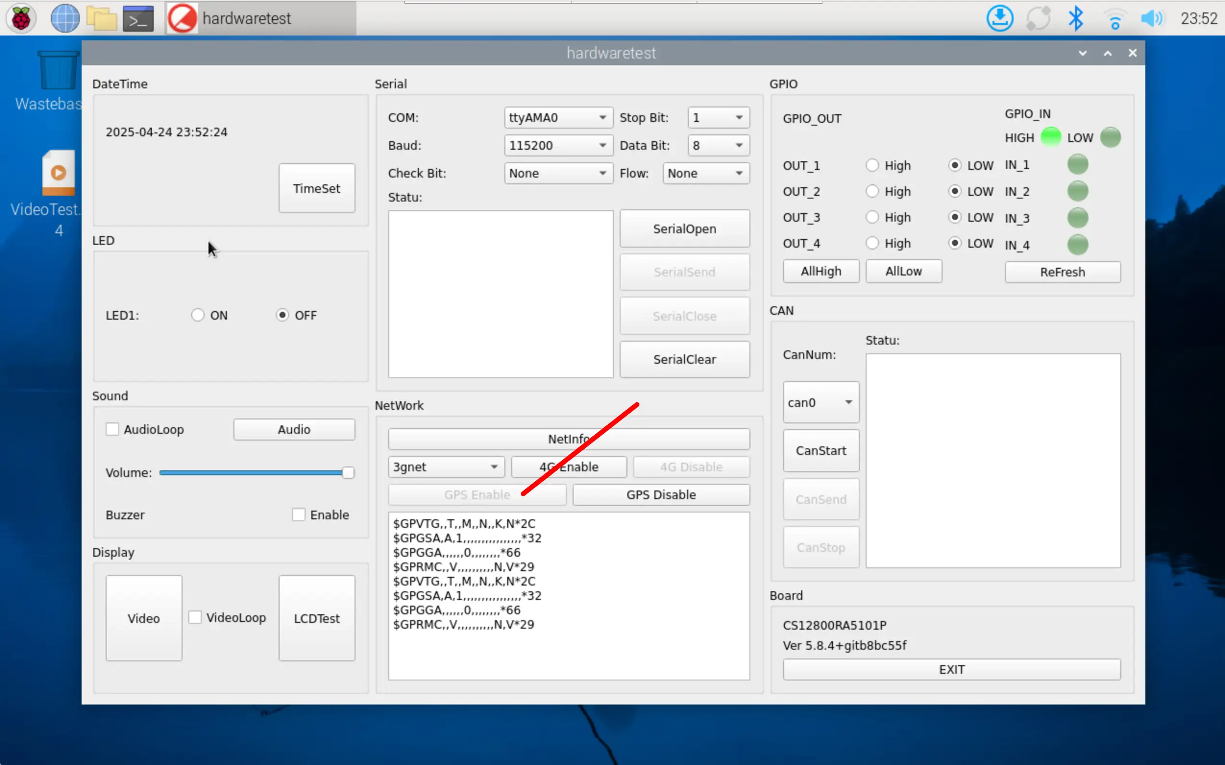Click the LCDTest button
Image resolution: width=1225 pixels, height=765 pixels.
pyautogui.click(x=317, y=618)
